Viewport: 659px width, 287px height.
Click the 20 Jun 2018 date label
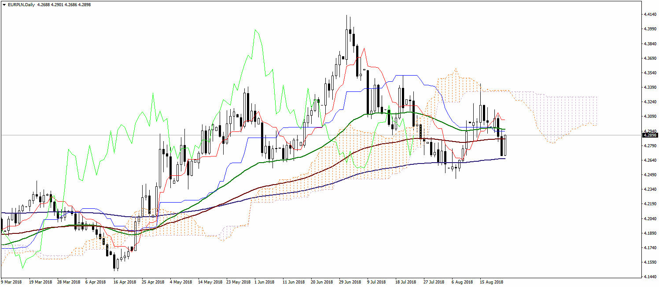tap(322, 282)
